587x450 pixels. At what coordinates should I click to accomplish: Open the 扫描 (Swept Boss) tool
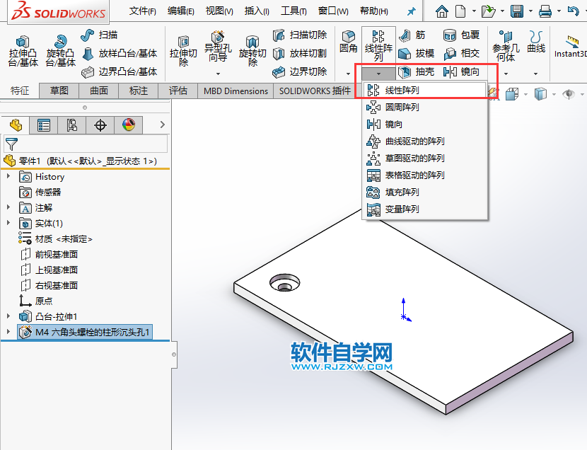tap(98, 35)
